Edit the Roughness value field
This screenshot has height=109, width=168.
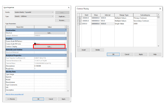pyautogui.click(x=50, y=69)
